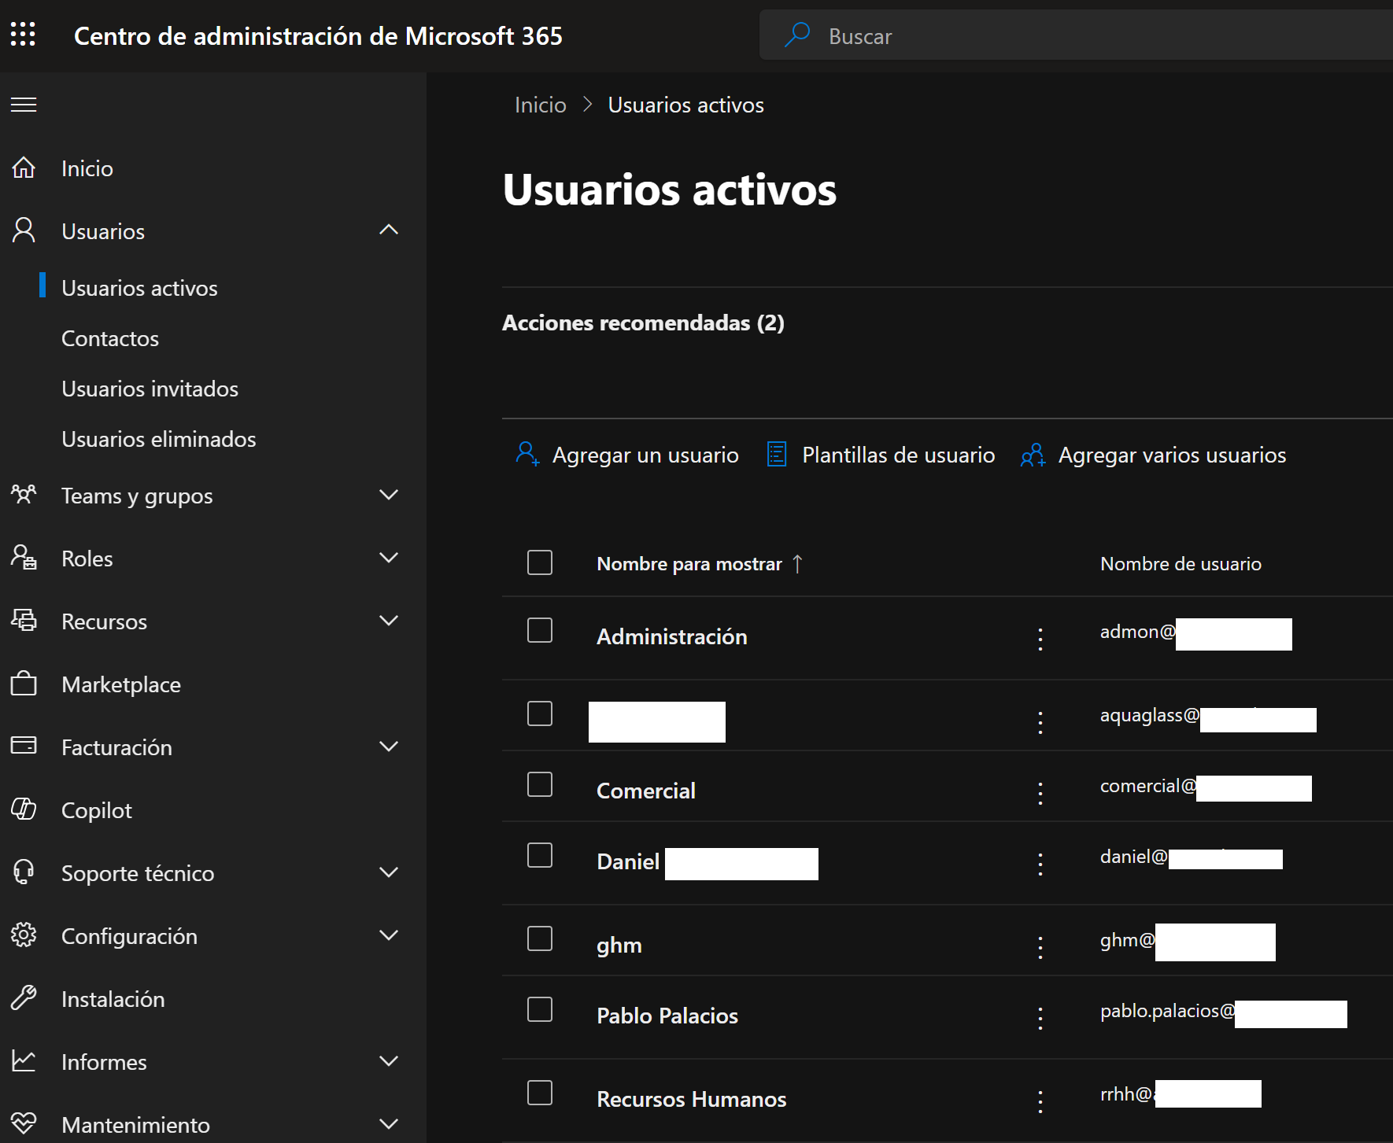Open Plantillas de usuario
This screenshot has height=1143, width=1393.
pos(881,455)
